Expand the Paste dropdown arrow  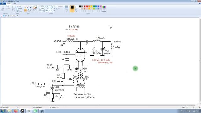[x=3, y=11]
